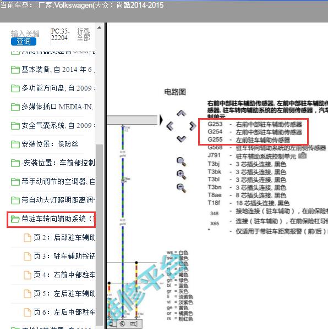Open 页 2：后部驻车辅助 page
Screen dimensions: 328x329
coord(64,238)
